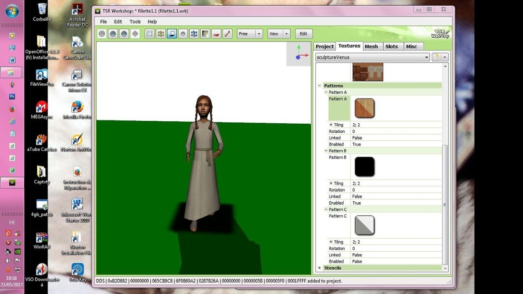The height and width of the screenshot is (294, 523).
Task: Click the Edit button
Action: (x=303, y=34)
